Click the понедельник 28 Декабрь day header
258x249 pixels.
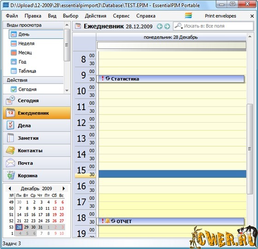[x=171, y=37]
